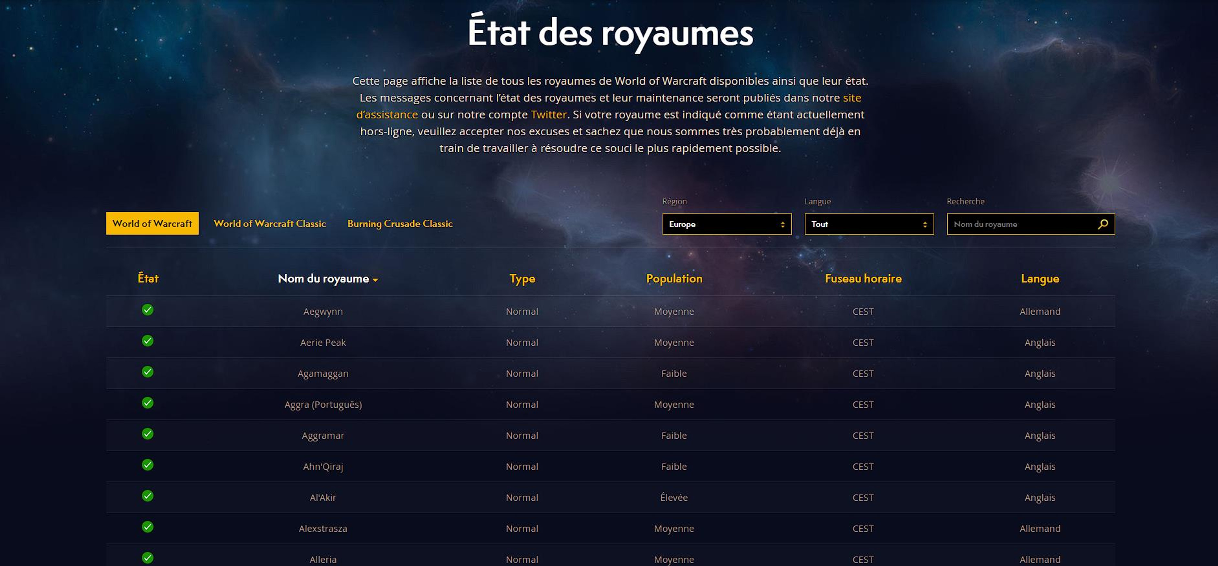
Task: Click the Aggra (Português) realm name
Action: [323, 405]
